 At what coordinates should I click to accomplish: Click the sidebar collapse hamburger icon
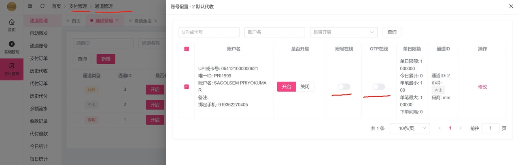[30, 6]
